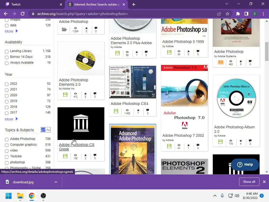Image resolution: width=269 pixels, height=202 pixels.
Task: Click the software disk icon for Photoshop Elements 2.0
Action: point(65,95)
